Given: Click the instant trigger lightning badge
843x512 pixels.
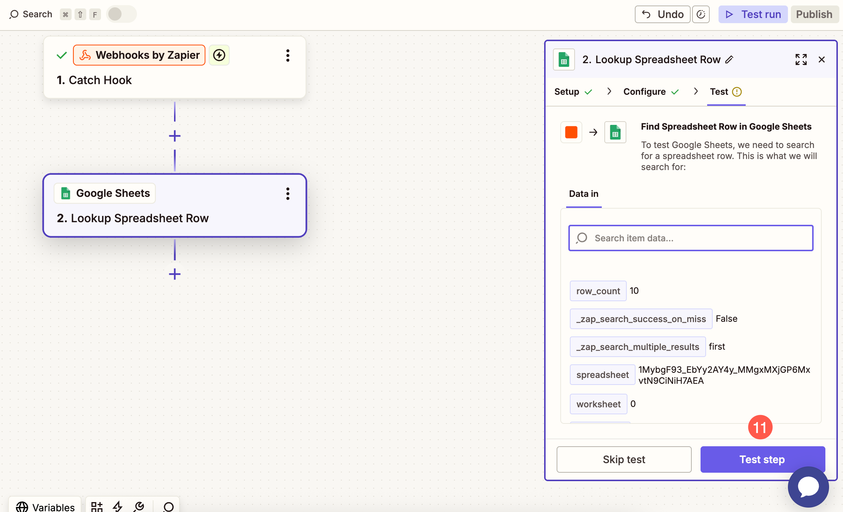Looking at the screenshot, I should click(219, 55).
